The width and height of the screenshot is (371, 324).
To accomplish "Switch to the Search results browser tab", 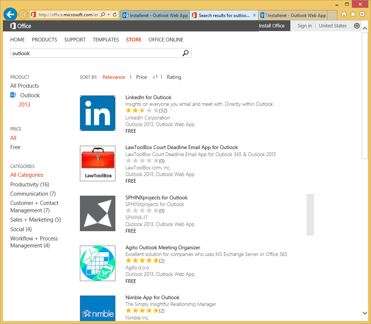I will click(x=223, y=16).
